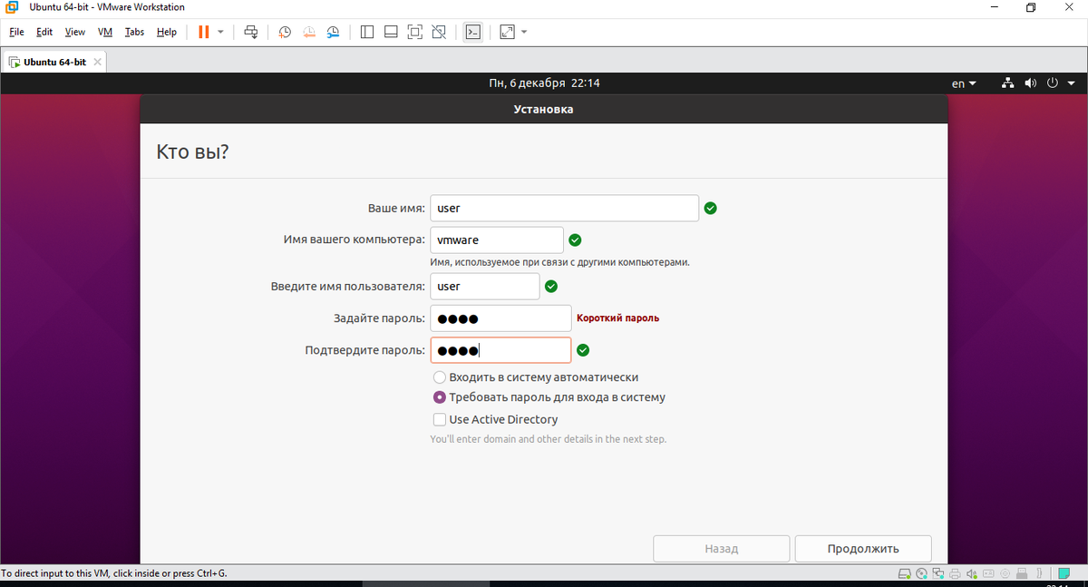
Task: Open the snapshot manager wrench-clock icon
Action: tap(334, 32)
